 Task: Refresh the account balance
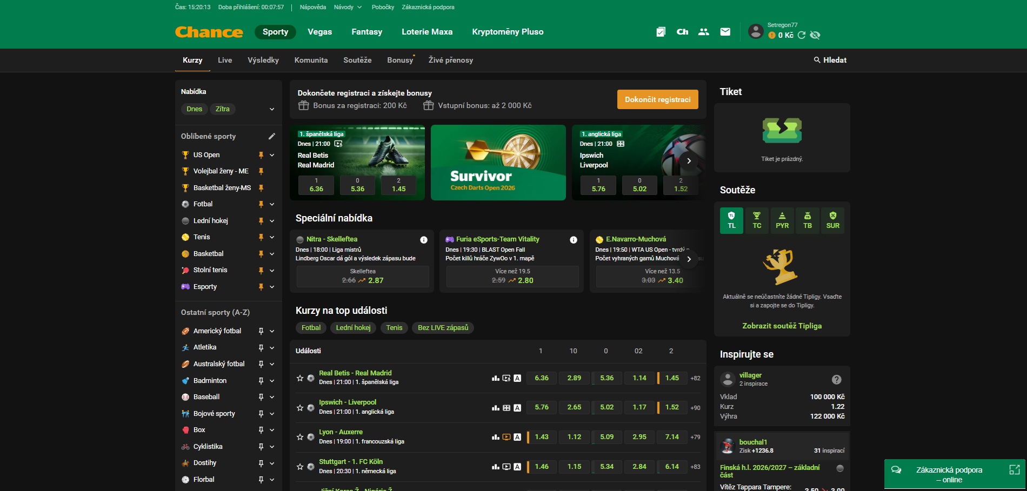(802, 35)
